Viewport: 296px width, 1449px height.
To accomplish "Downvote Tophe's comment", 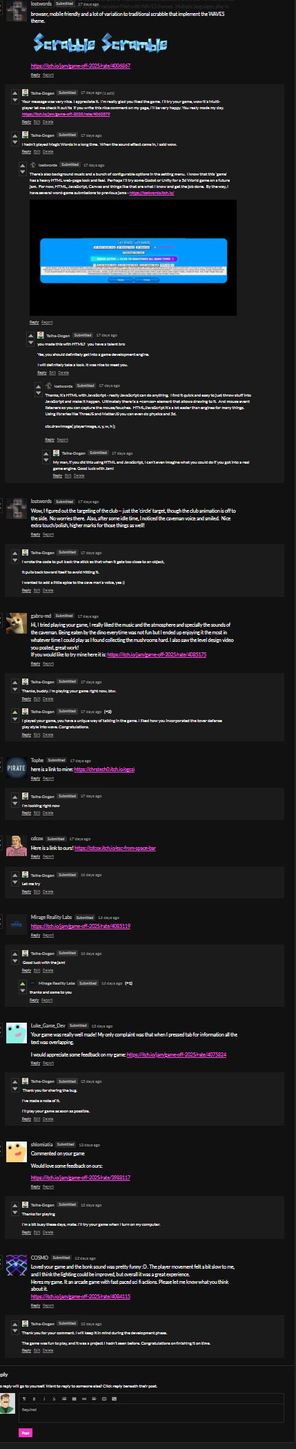I will click(x=1, y=767).
